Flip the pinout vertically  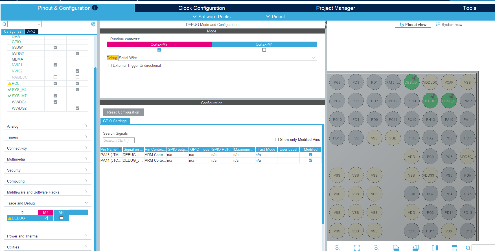click(454, 248)
